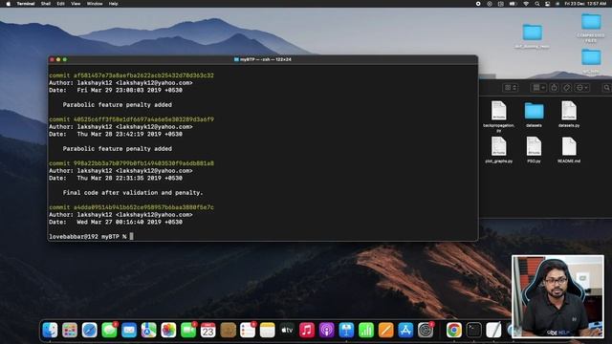Screen dimensions: 612x344
Task: Open Control Center in menu bar
Action: (x=547, y=4)
